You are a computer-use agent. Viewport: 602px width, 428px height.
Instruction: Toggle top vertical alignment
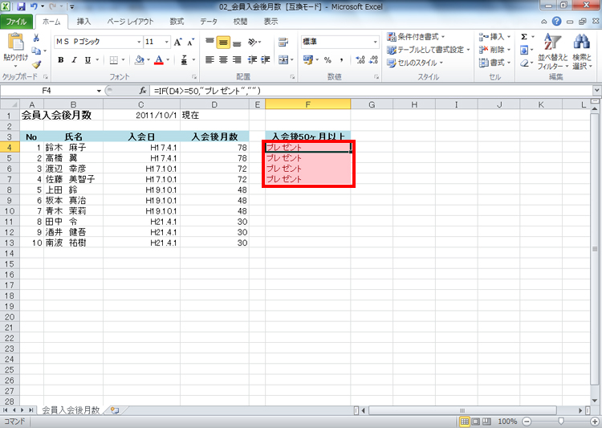point(209,42)
